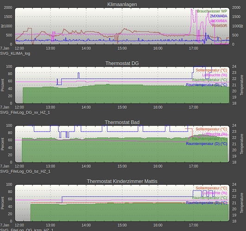
Task: Click the Thermostat Bad chart title
Action: (122, 122)
